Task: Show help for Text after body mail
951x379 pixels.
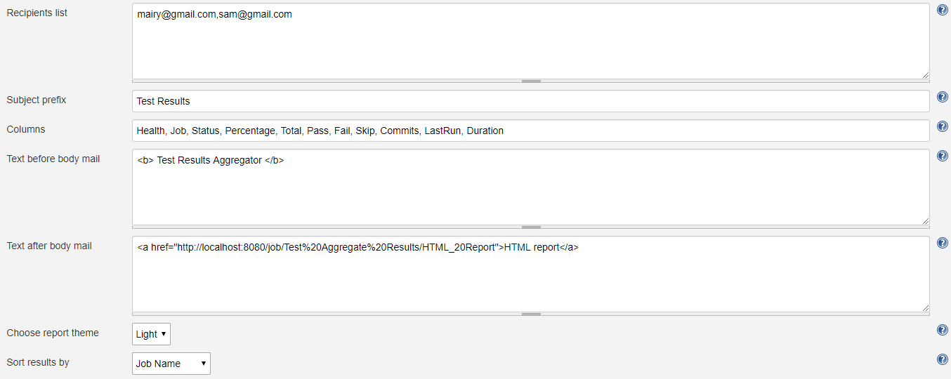Action: point(943,243)
